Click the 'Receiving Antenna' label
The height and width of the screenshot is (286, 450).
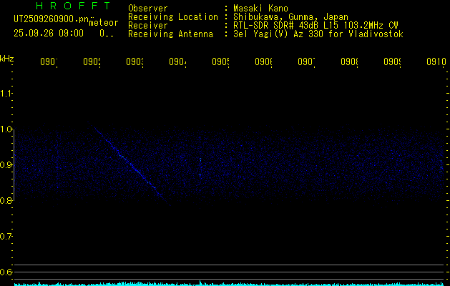[x=171, y=34]
